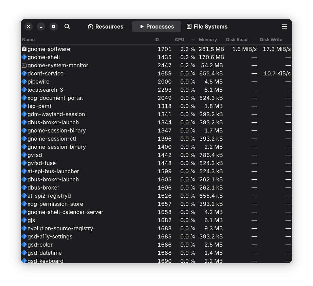Click process ID 1347
This screenshot has height=286, width=313.
tap(165, 131)
